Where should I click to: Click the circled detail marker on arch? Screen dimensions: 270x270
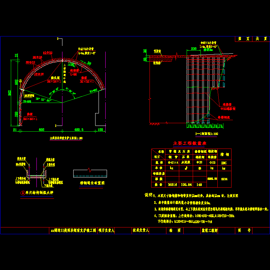tap(20, 81)
